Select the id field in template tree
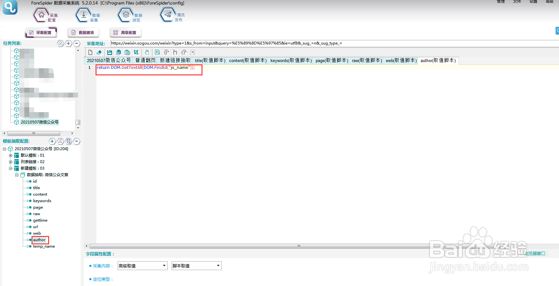This screenshot has width=559, height=286. tap(35, 181)
